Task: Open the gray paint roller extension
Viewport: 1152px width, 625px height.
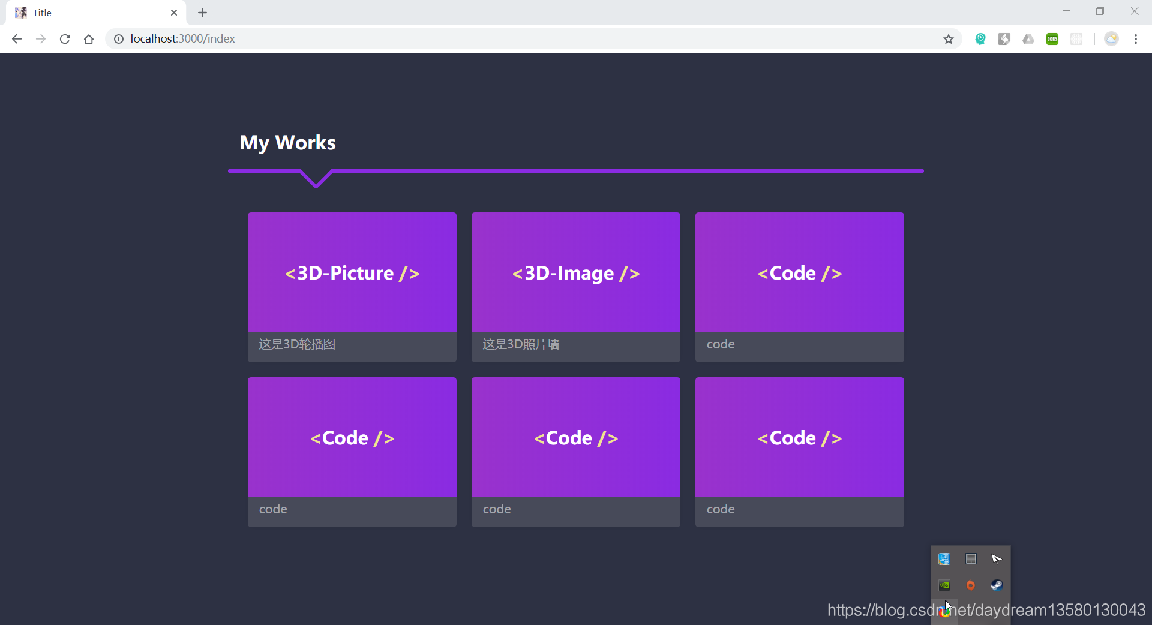Action: [1004, 39]
